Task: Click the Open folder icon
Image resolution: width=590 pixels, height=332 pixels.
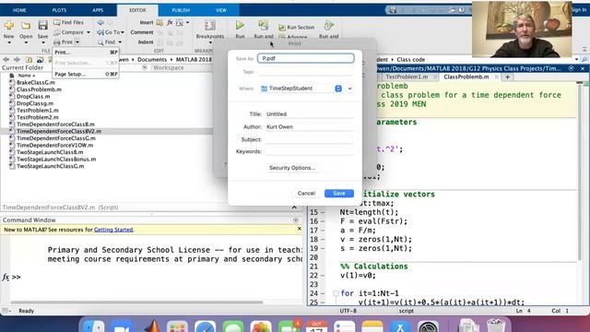Action: click(26, 26)
